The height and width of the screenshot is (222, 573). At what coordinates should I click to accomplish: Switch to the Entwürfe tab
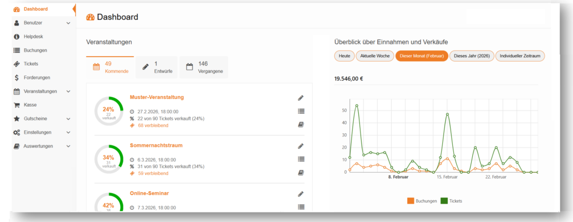coord(157,67)
